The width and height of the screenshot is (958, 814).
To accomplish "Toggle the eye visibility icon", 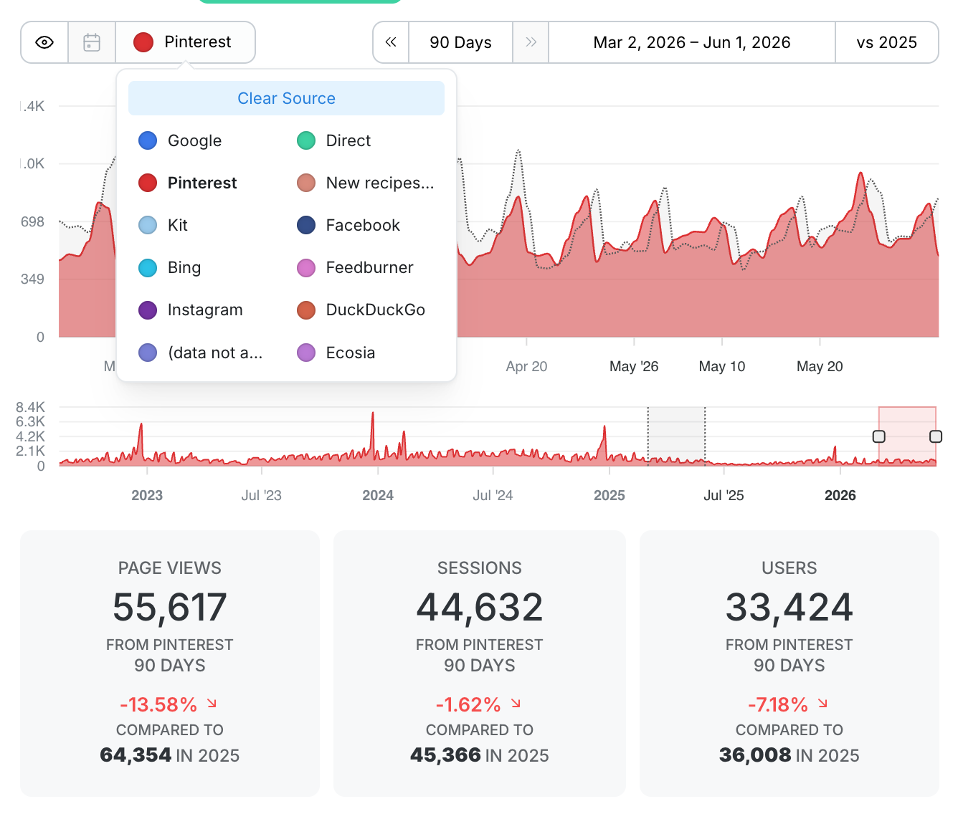I will [x=44, y=42].
